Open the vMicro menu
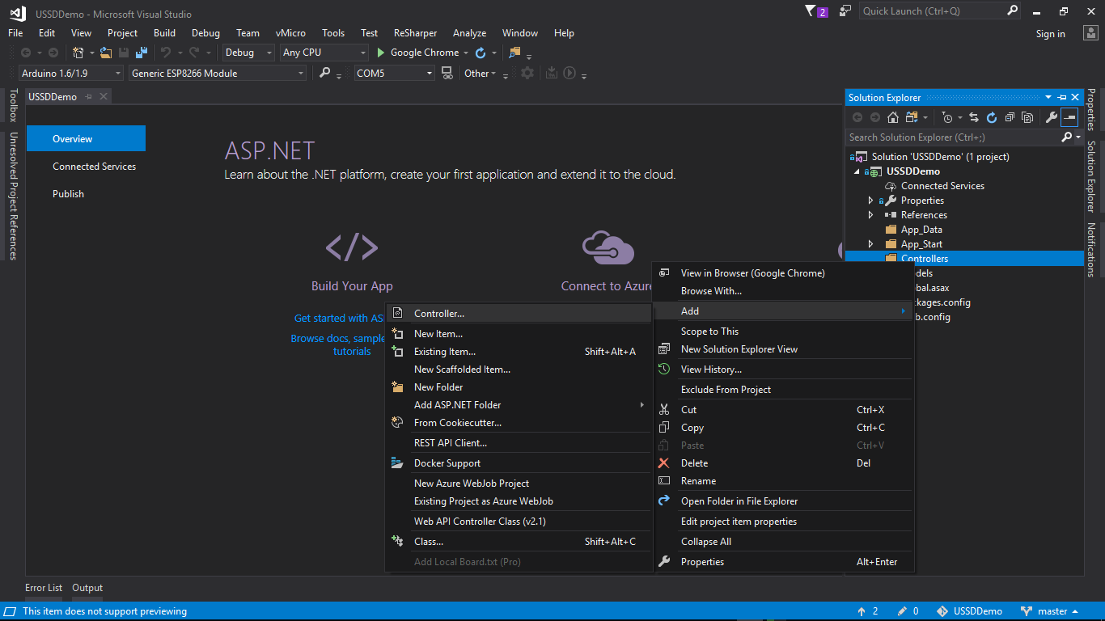Screen dimensions: 1105x621 [290, 33]
